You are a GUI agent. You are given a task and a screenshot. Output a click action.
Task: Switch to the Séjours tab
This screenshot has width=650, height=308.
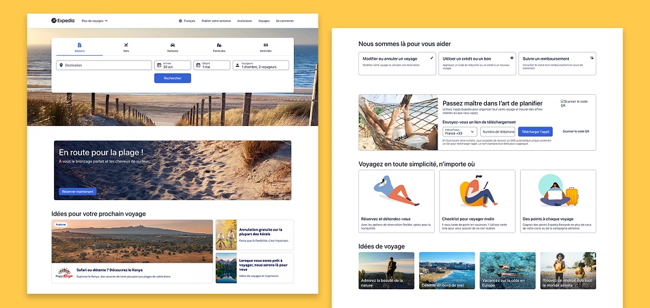(79, 47)
